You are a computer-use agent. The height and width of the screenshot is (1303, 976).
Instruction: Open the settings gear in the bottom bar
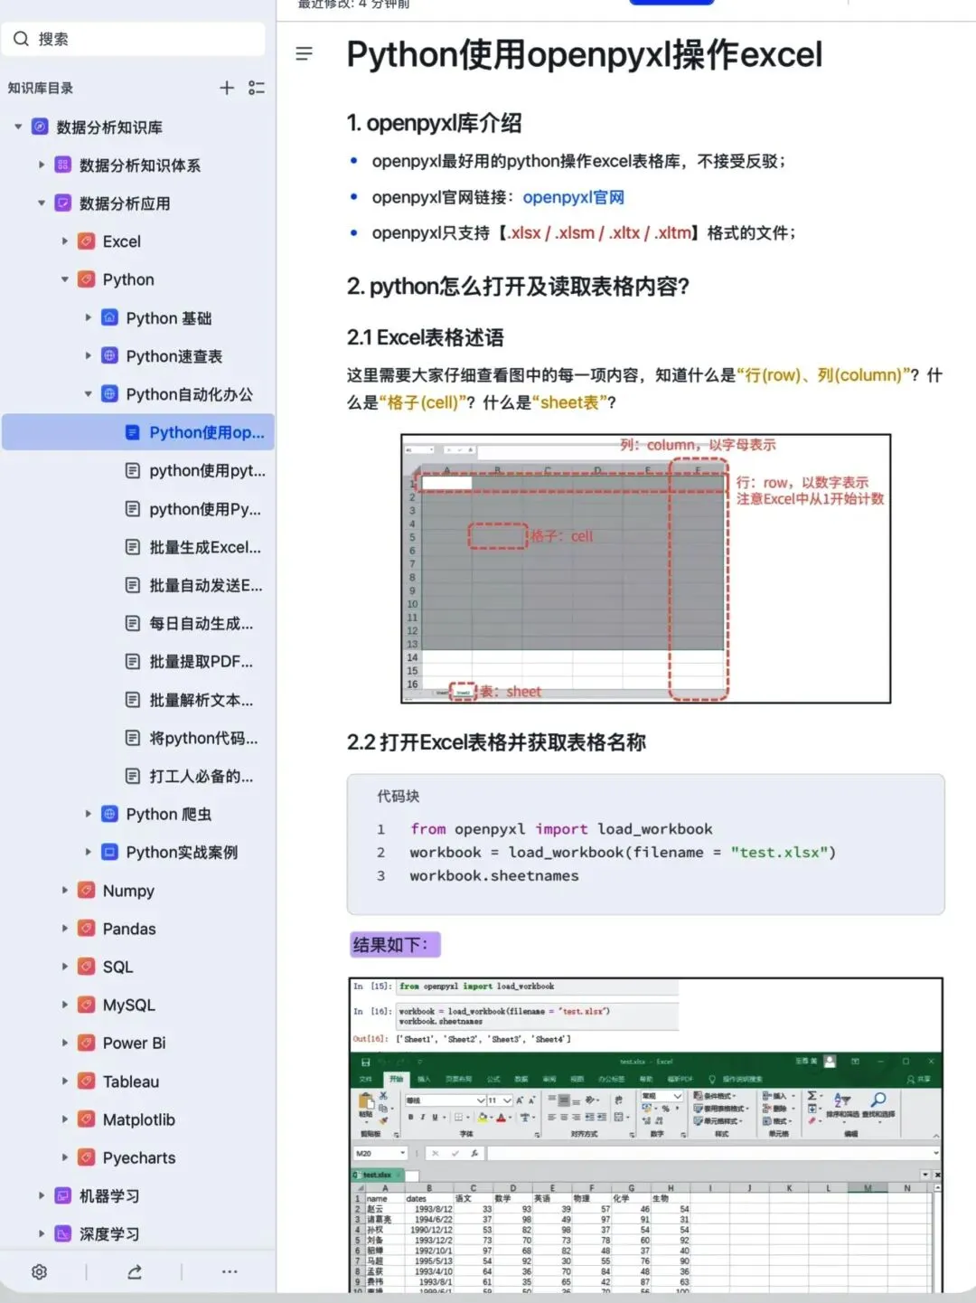pos(39,1271)
